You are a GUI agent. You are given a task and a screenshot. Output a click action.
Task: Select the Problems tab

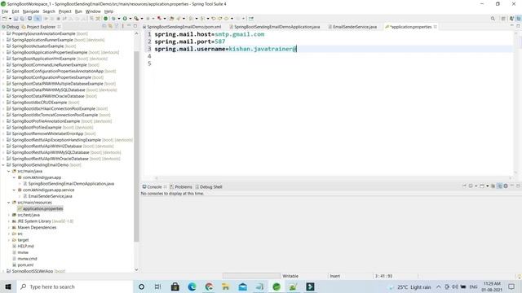coord(181,186)
